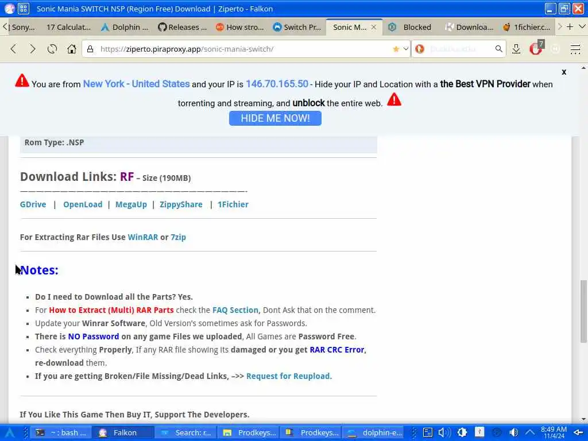Open the 1Fichier download link

pos(233,204)
